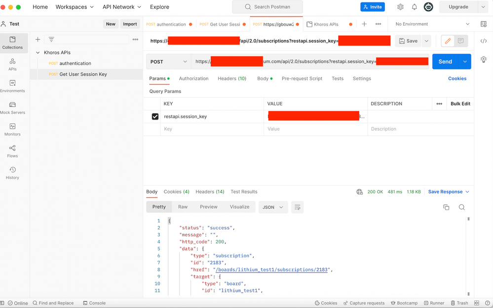The height and width of the screenshot is (308, 493).
Task: Click the network globe icon beside 200 OK
Action: (x=359, y=192)
